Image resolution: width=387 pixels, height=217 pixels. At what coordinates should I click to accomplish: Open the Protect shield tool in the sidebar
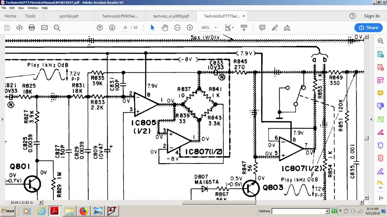[x=380, y=145]
